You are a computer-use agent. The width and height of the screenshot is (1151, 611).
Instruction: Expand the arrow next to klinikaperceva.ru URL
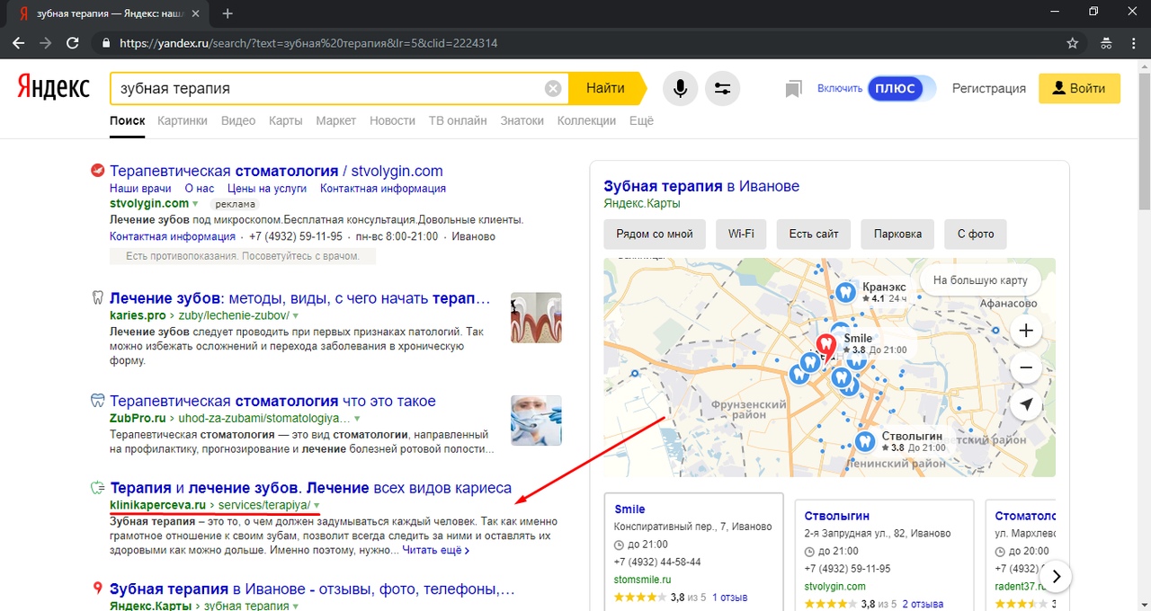point(317,505)
